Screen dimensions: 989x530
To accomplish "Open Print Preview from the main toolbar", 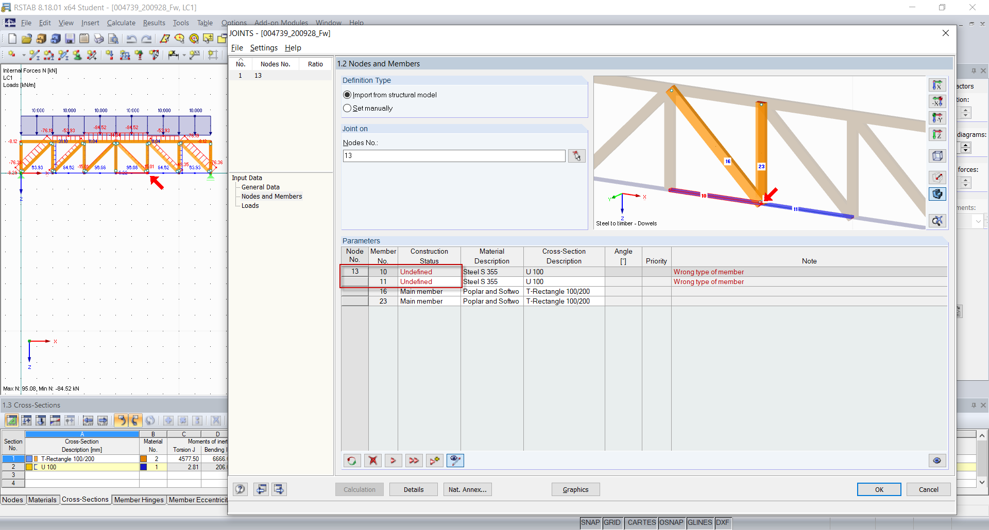I will 113,39.
